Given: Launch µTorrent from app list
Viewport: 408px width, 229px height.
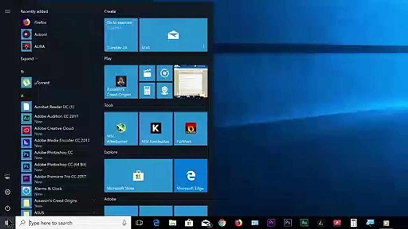Looking at the screenshot, I should (x=57, y=83).
